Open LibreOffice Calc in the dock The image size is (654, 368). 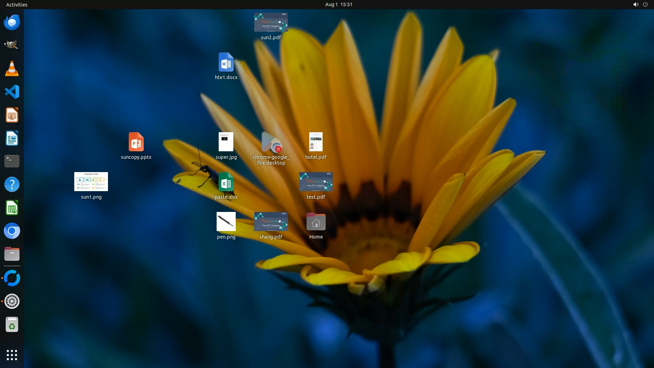[12, 208]
